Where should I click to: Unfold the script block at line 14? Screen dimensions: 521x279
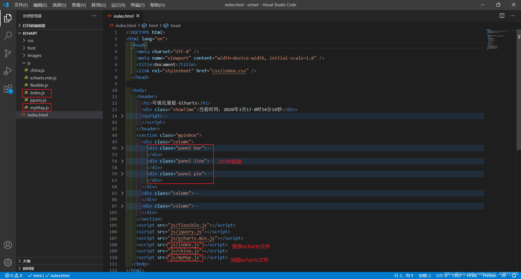point(122,116)
